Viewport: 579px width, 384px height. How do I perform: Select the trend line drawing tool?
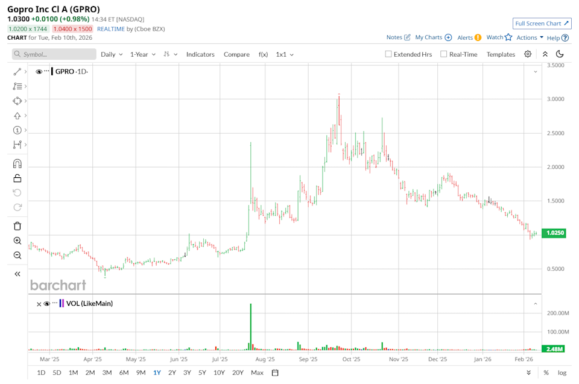point(17,71)
